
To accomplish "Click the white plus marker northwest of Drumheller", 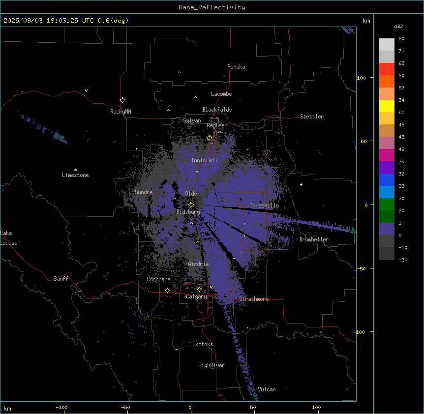I will 301,184.
